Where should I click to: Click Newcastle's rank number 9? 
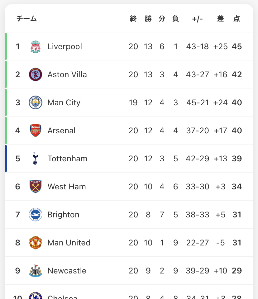click(17, 271)
